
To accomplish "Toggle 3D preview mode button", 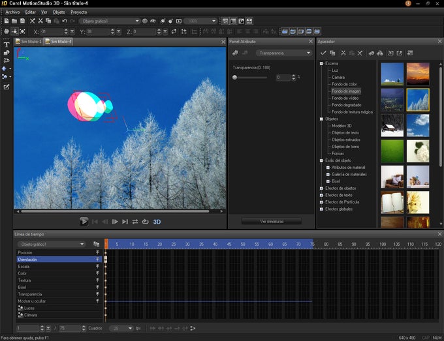I will pos(157,222).
